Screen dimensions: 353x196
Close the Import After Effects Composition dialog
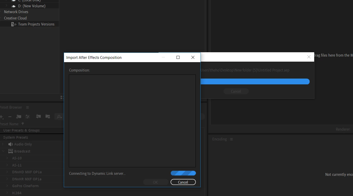193,57
